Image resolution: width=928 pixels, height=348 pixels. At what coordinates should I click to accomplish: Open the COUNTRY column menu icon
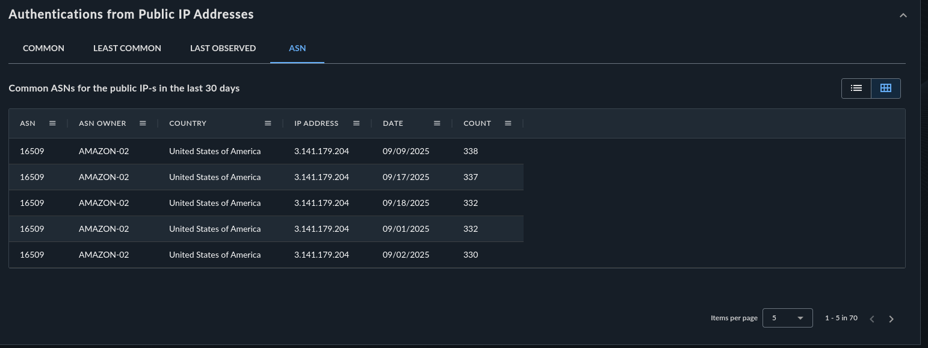point(268,123)
